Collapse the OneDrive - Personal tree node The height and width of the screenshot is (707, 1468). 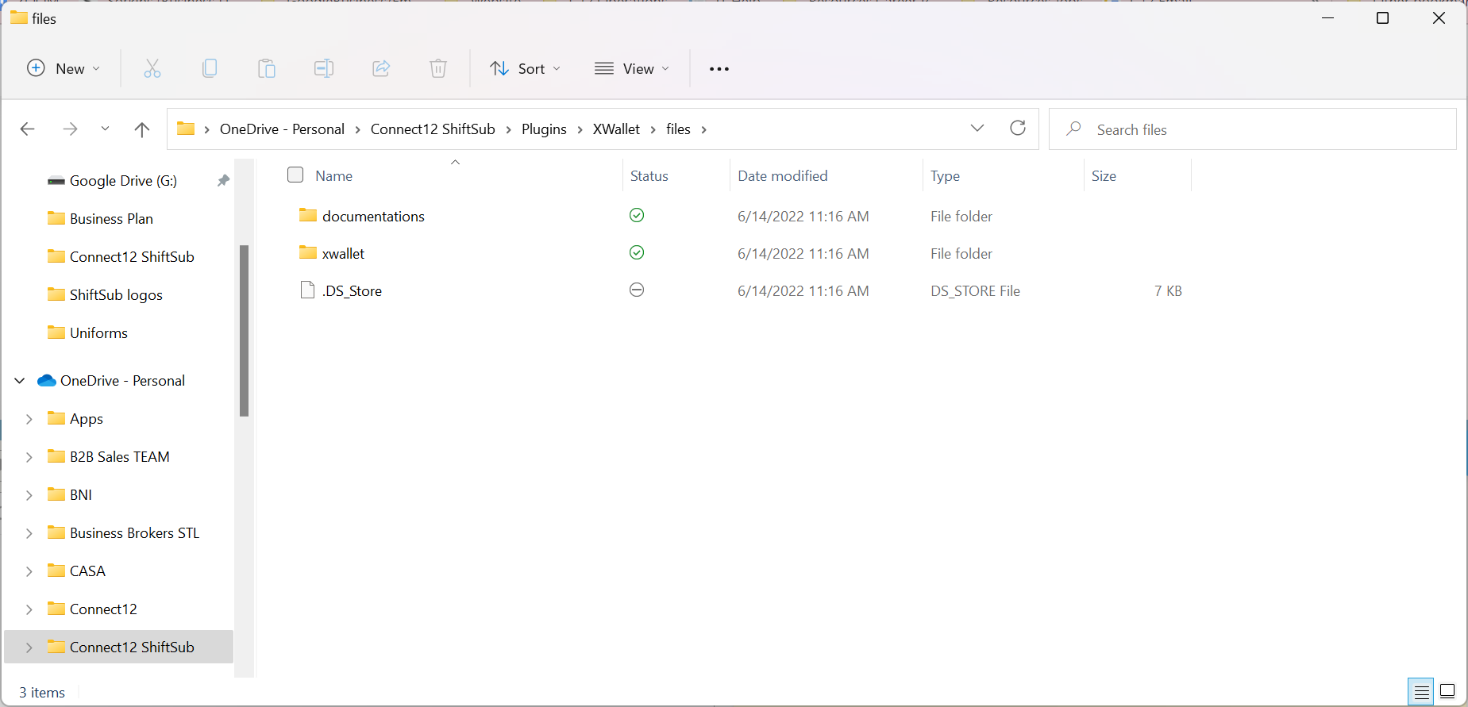click(x=20, y=381)
